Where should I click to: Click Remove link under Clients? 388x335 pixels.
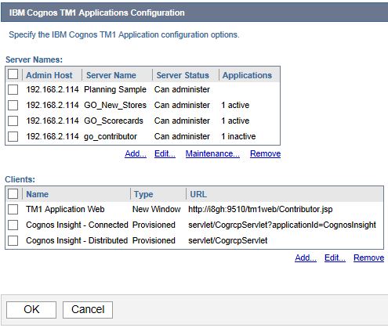pos(368,258)
